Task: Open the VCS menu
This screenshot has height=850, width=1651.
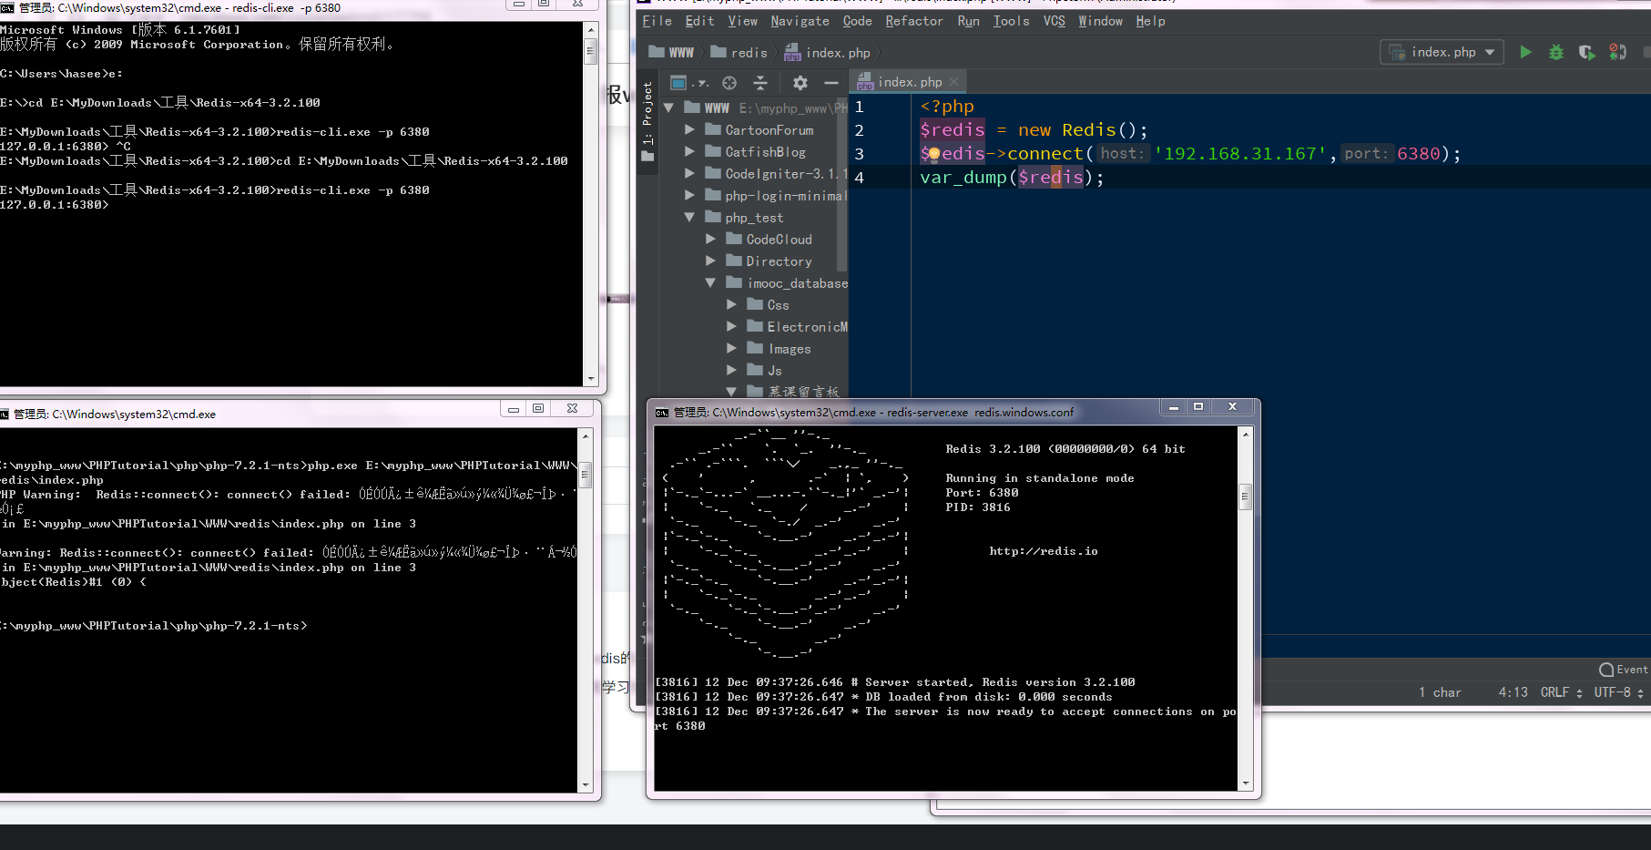Action: 1054,21
